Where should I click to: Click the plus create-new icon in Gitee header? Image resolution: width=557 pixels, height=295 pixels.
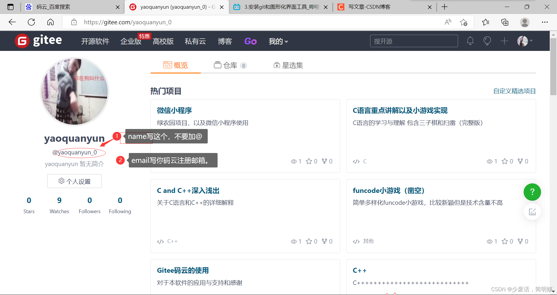pos(504,41)
